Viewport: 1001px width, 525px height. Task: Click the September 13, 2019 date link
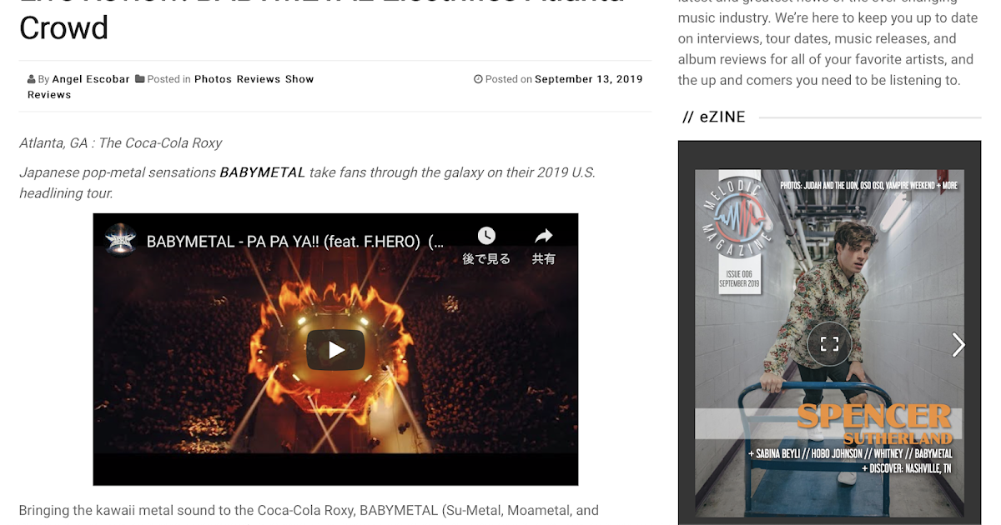click(589, 79)
